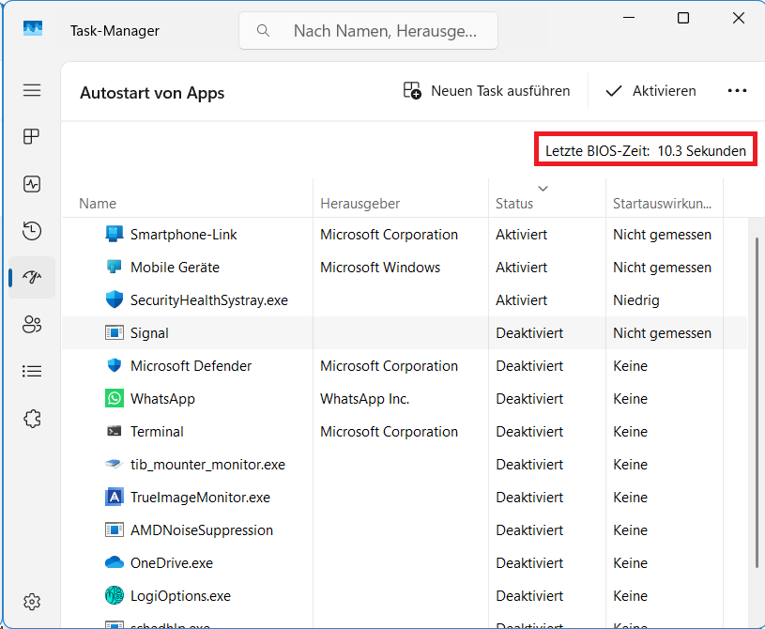The height and width of the screenshot is (629, 765).
Task: Click the Microsoft Defender shield icon
Action: click(115, 365)
